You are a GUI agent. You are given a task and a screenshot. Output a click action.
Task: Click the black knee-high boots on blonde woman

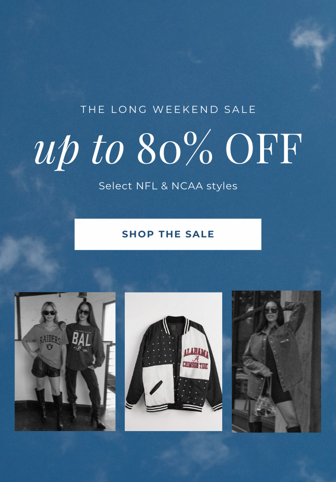click(x=50, y=408)
